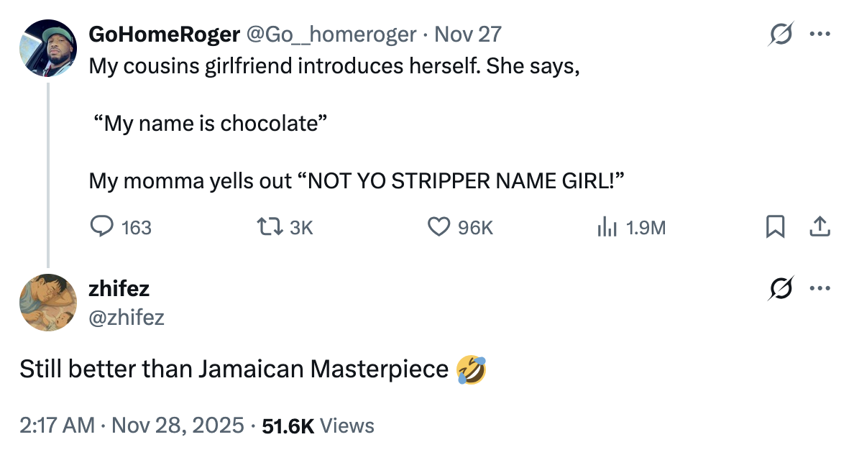This screenshot has height=460, width=854.
Task: Click the 51.6K Views count
Action: (x=318, y=425)
